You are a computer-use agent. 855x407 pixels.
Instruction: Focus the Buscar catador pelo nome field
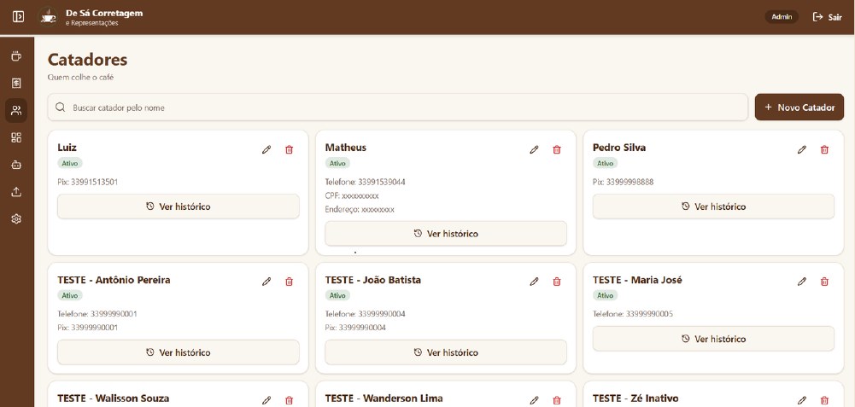397,108
